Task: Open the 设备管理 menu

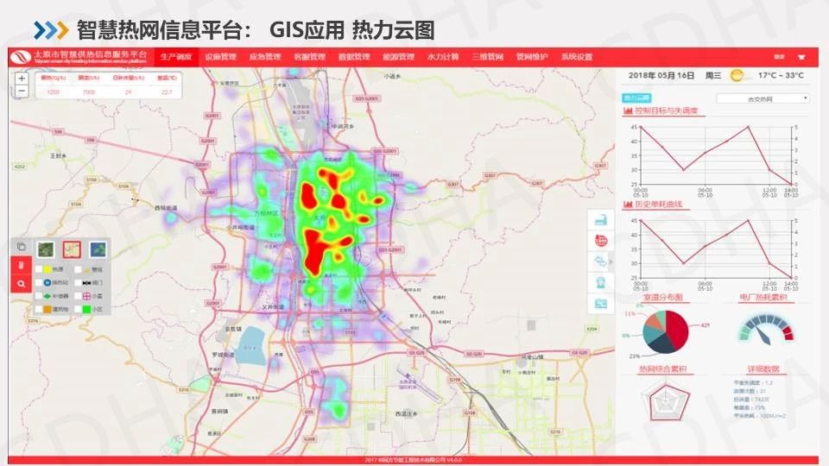Action: coord(220,57)
